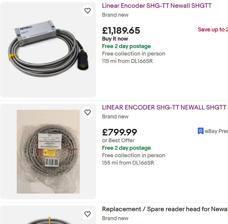
Task: Click the £799.99 price
Action: tap(120, 132)
